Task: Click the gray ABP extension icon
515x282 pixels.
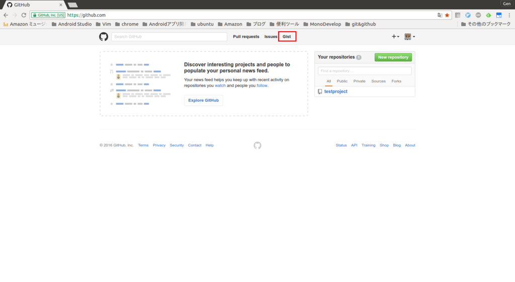Action: [478, 15]
